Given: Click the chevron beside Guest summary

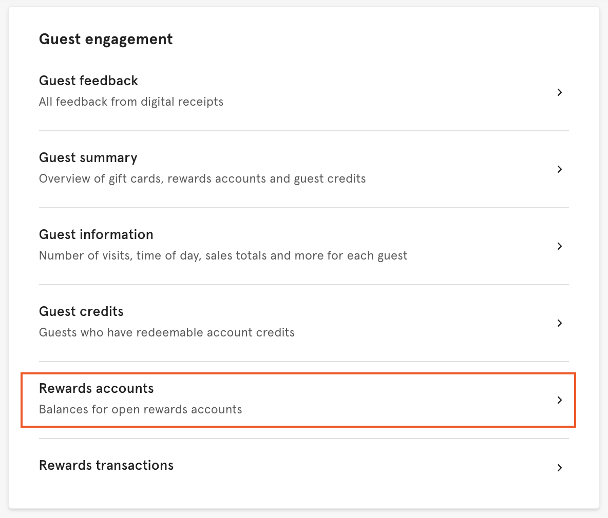Looking at the screenshot, I should (559, 169).
